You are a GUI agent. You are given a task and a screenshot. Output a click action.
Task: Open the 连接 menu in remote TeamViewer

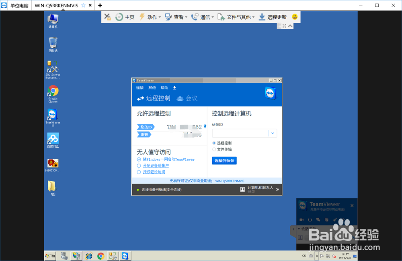[140, 88]
